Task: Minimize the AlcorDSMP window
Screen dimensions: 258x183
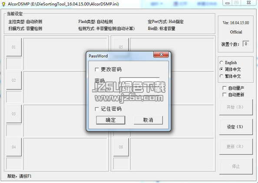Action: click(x=228, y=3)
